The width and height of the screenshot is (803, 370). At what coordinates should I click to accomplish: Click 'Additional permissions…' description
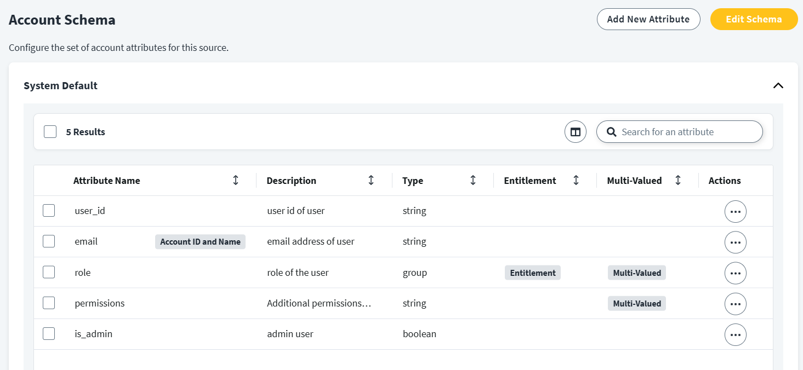pos(319,303)
